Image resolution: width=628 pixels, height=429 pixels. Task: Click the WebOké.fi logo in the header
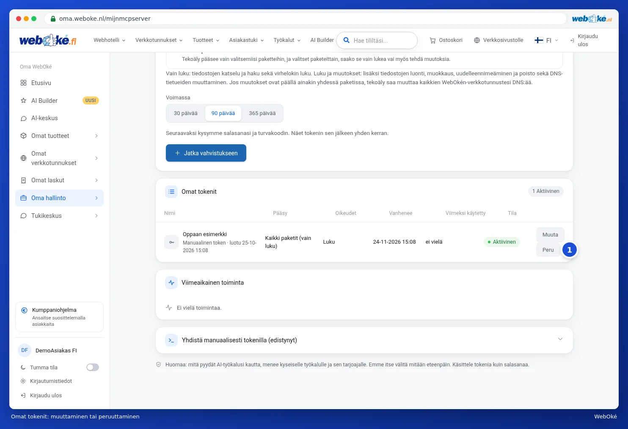[48, 40]
